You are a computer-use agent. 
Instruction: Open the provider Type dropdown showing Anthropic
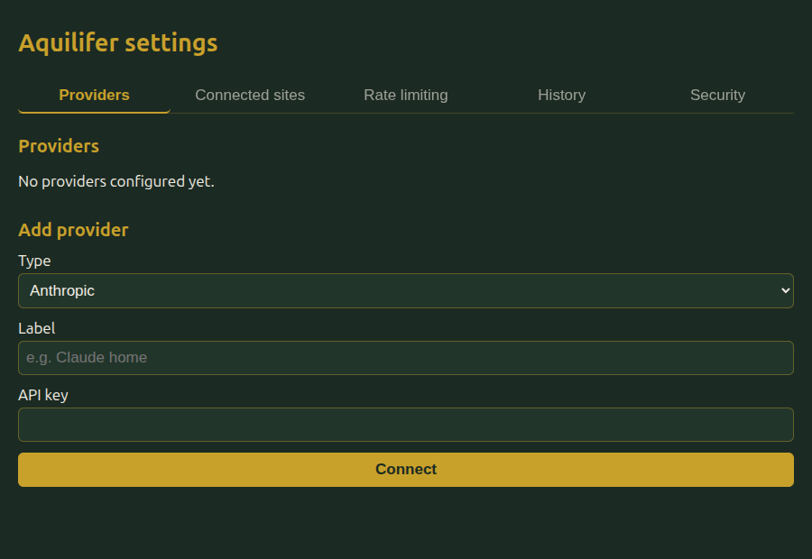point(406,291)
